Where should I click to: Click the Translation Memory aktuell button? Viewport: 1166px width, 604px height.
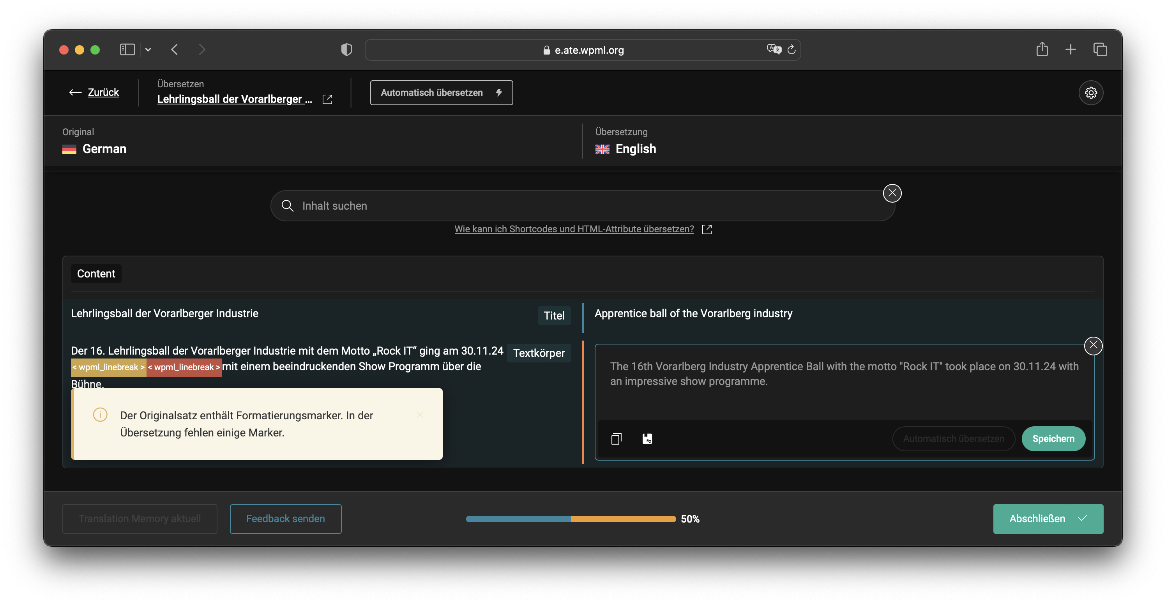140,519
